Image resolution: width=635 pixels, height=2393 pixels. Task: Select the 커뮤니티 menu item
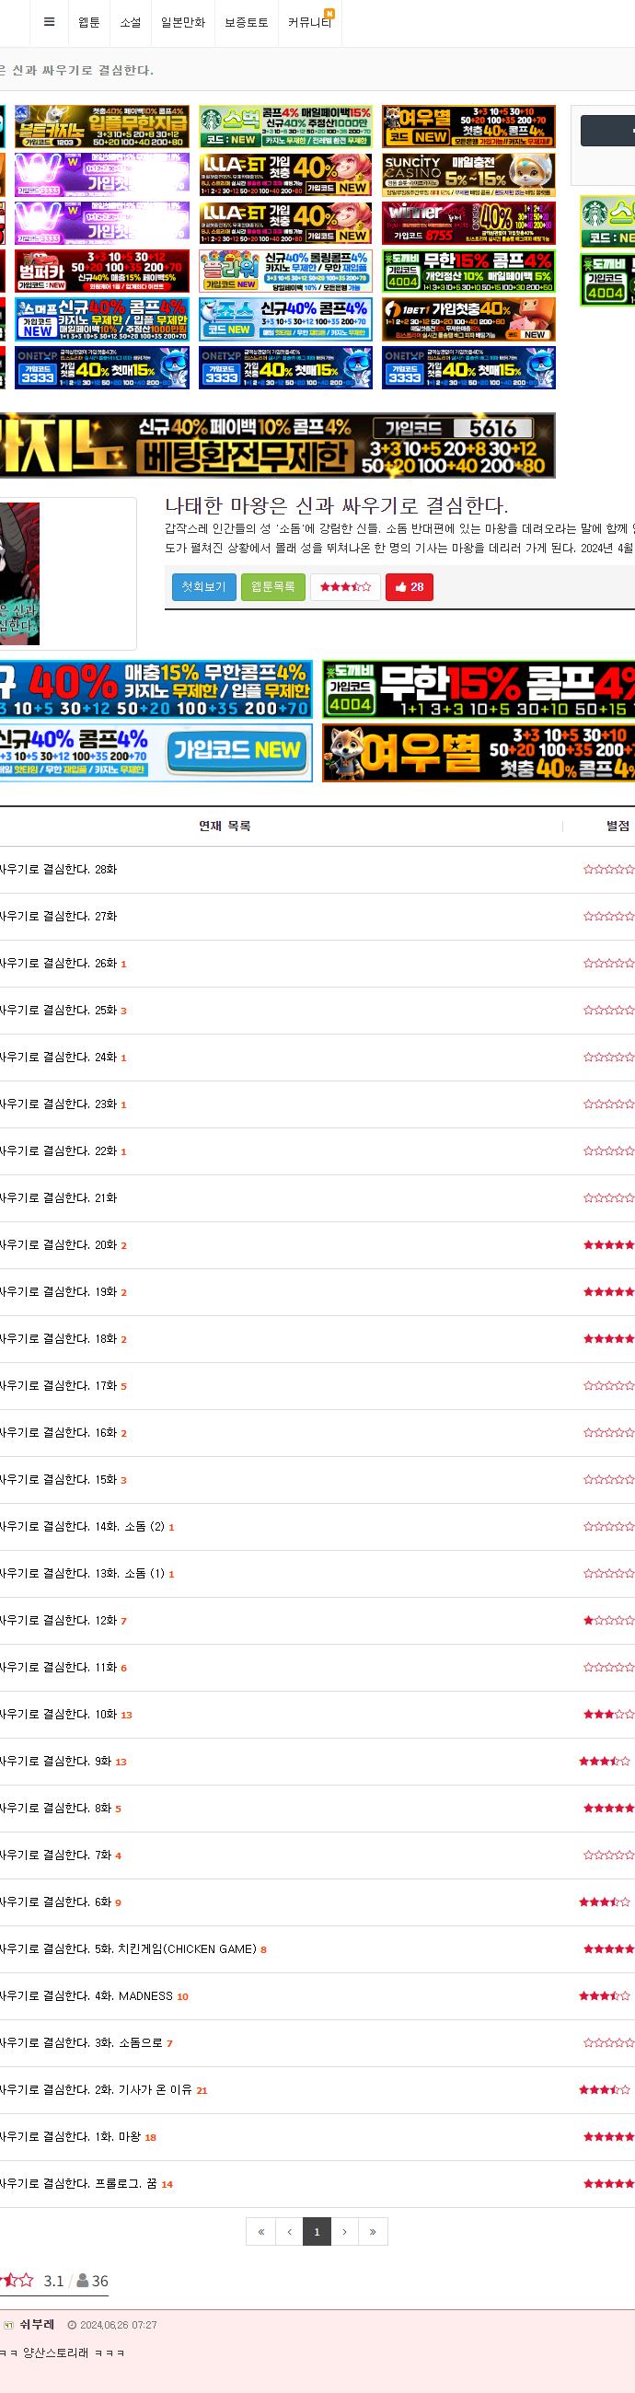(x=310, y=23)
